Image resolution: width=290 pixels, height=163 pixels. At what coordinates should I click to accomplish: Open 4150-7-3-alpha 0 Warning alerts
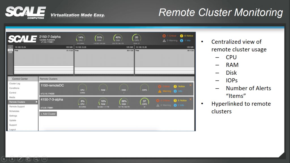coord(163,105)
